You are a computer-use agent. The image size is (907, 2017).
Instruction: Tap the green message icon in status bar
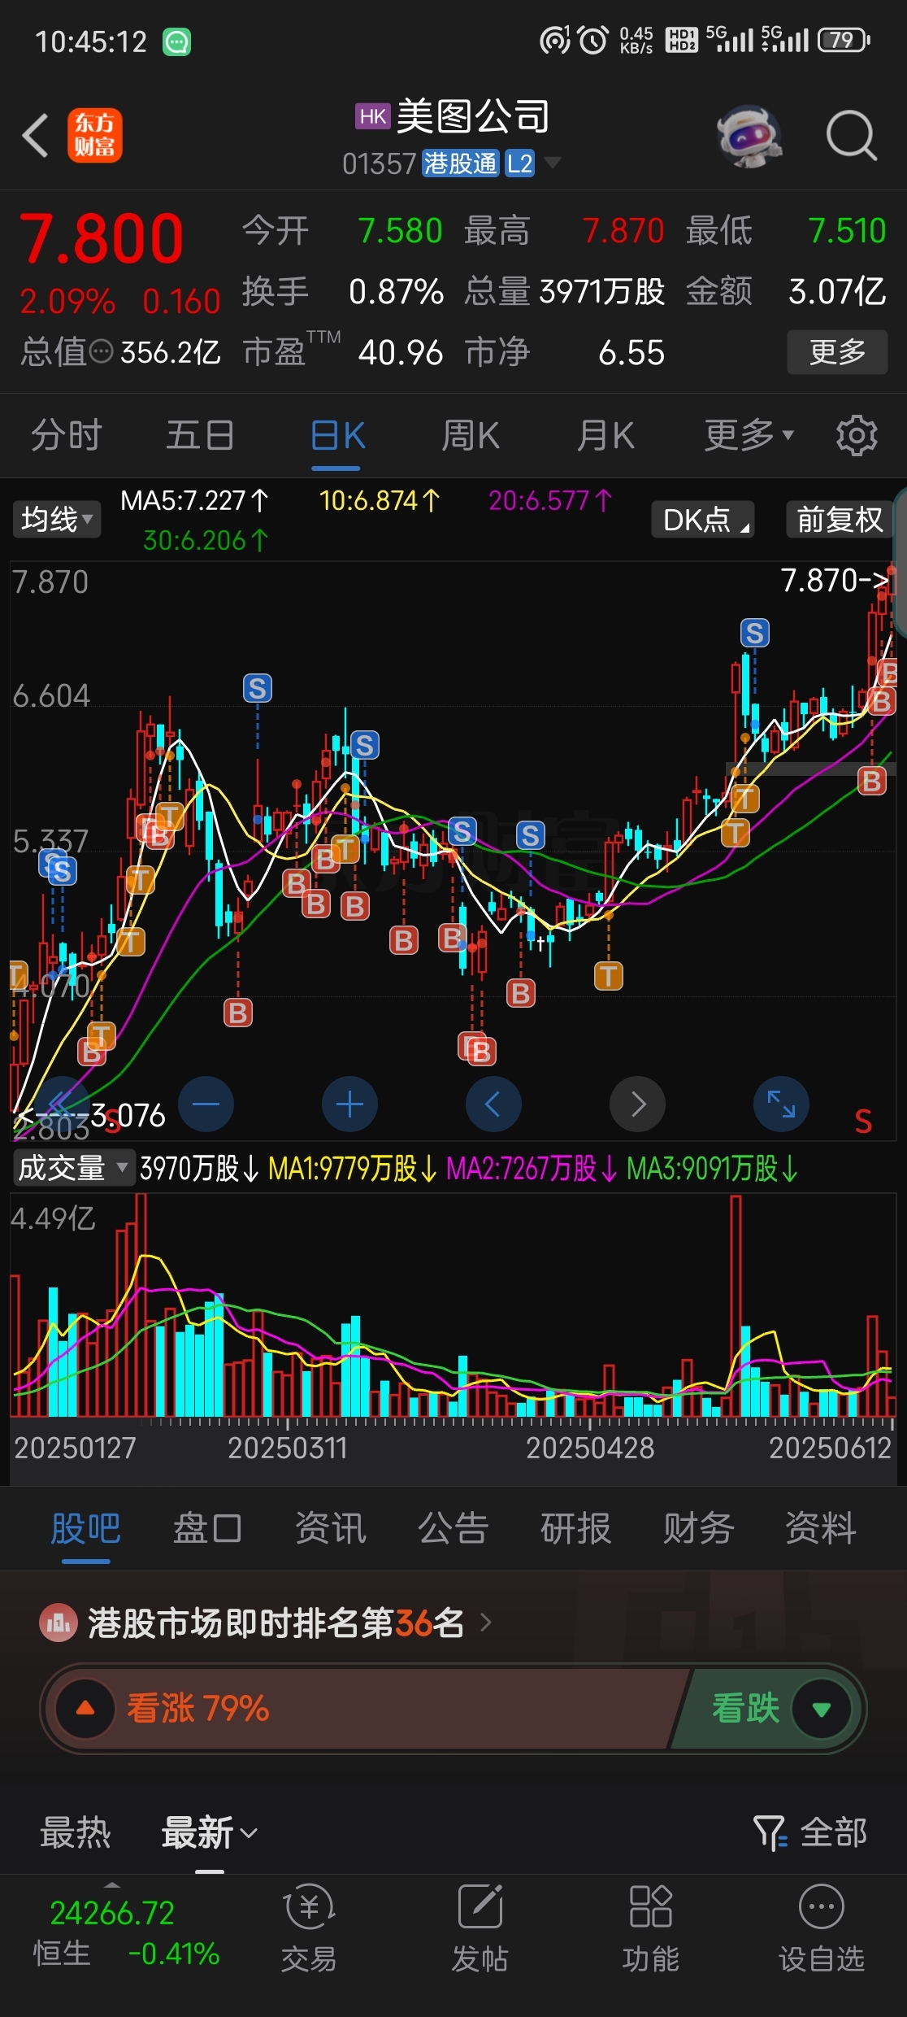coord(176,41)
